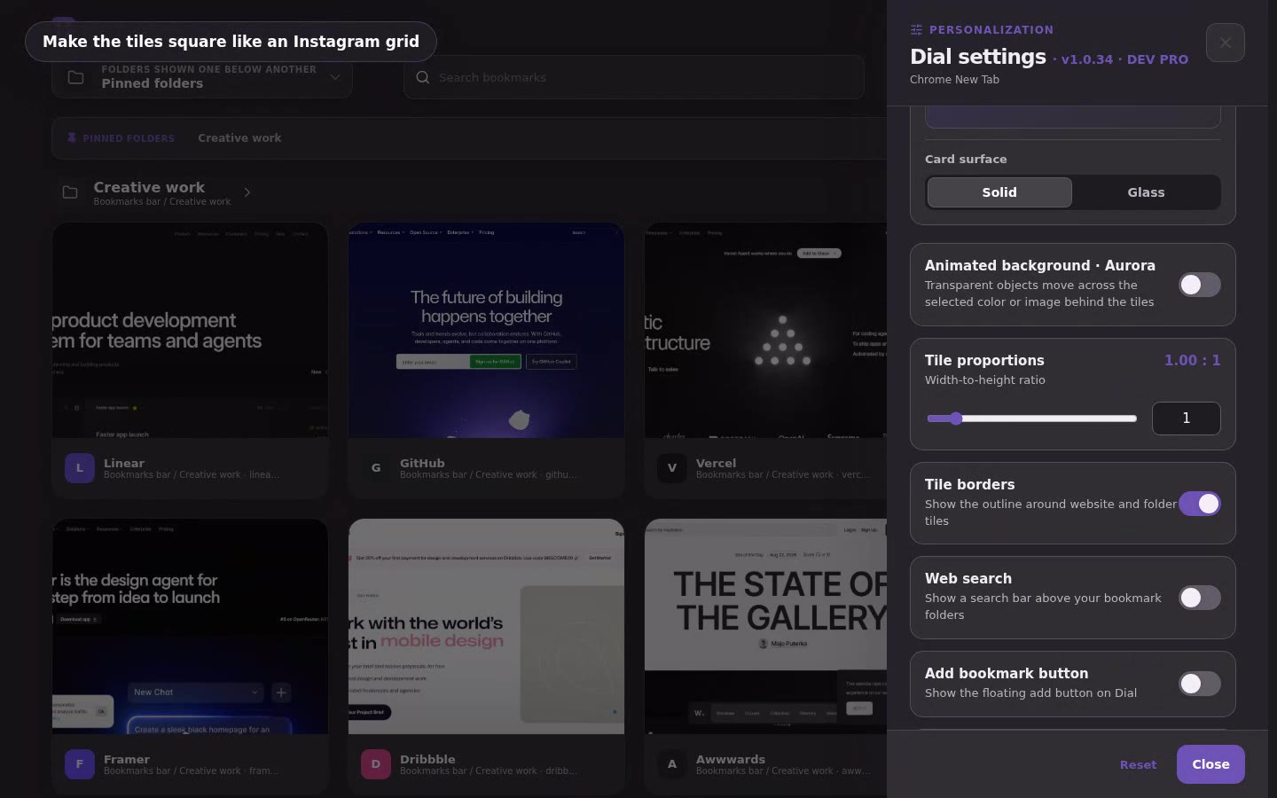This screenshot has width=1277, height=798.
Task: Click the Vercel V favicon
Action: (672, 468)
